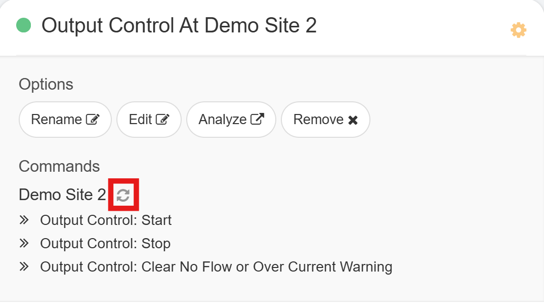Click the external link icon beside Analyze
This screenshot has height=306, width=544.
[x=258, y=120]
